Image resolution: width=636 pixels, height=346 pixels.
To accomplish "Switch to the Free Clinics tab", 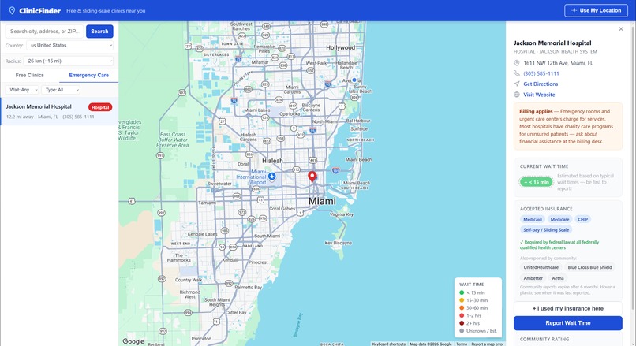I will click(30, 75).
